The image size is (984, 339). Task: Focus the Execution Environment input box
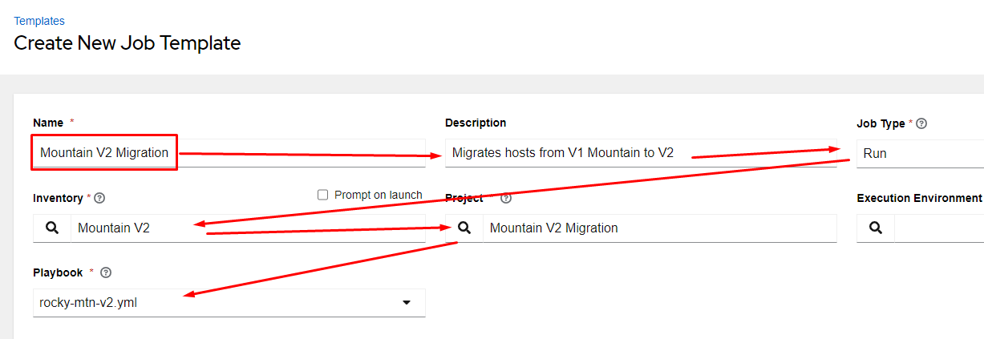click(x=938, y=228)
